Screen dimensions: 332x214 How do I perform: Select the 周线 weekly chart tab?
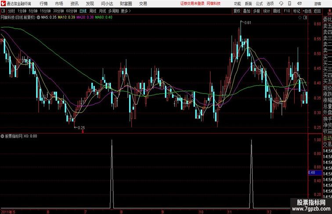point(93,11)
